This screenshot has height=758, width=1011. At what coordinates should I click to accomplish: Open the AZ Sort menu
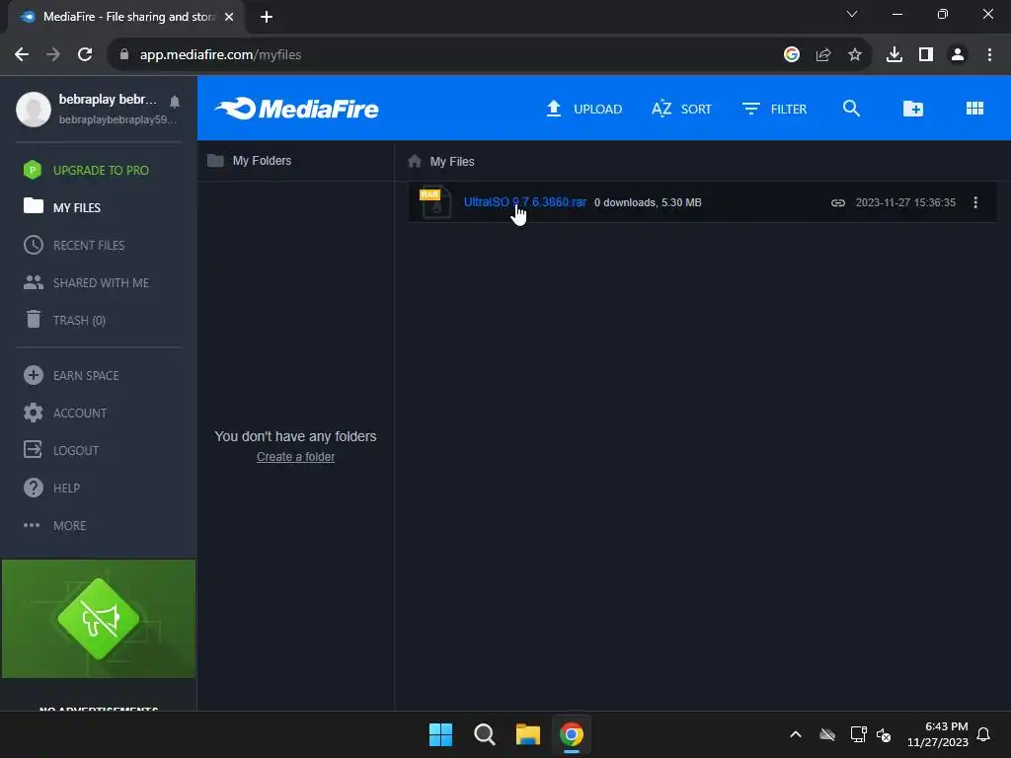[x=681, y=109]
